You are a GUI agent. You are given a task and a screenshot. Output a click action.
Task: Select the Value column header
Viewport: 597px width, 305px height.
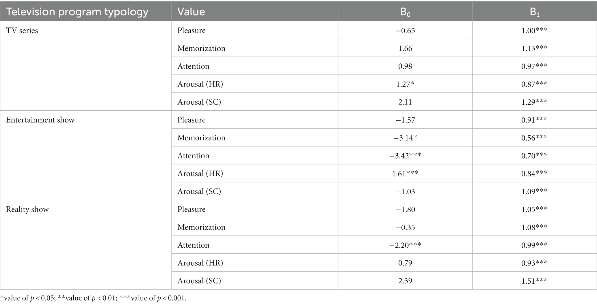[x=191, y=12]
